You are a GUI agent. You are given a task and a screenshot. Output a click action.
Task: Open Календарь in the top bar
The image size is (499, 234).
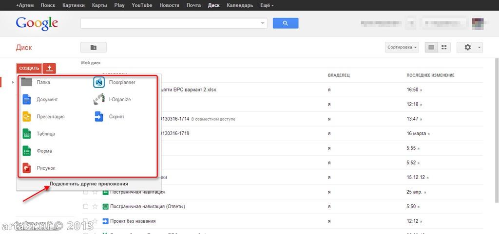(x=240, y=5)
